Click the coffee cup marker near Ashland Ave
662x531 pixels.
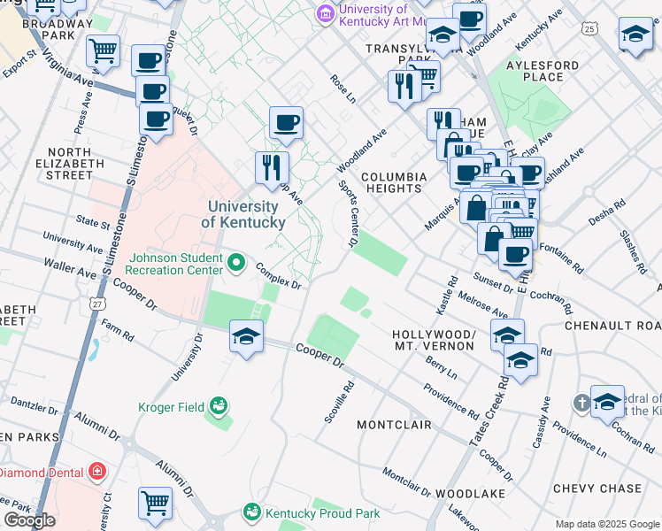point(528,173)
